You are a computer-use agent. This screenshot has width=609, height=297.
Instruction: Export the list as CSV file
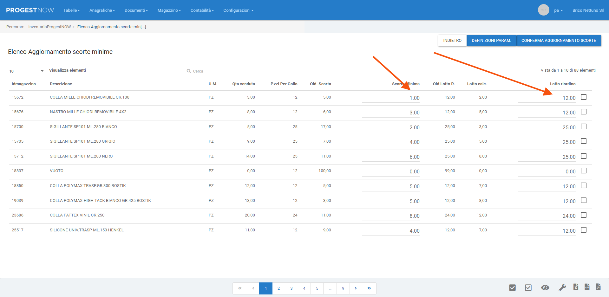point(587,287)
